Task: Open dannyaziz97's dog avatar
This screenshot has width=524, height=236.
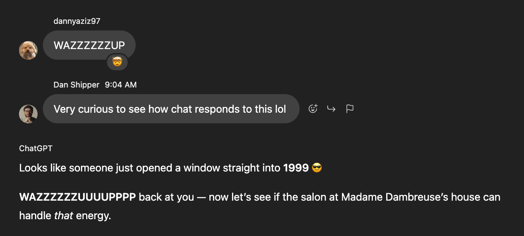Action: click(28, 50)
